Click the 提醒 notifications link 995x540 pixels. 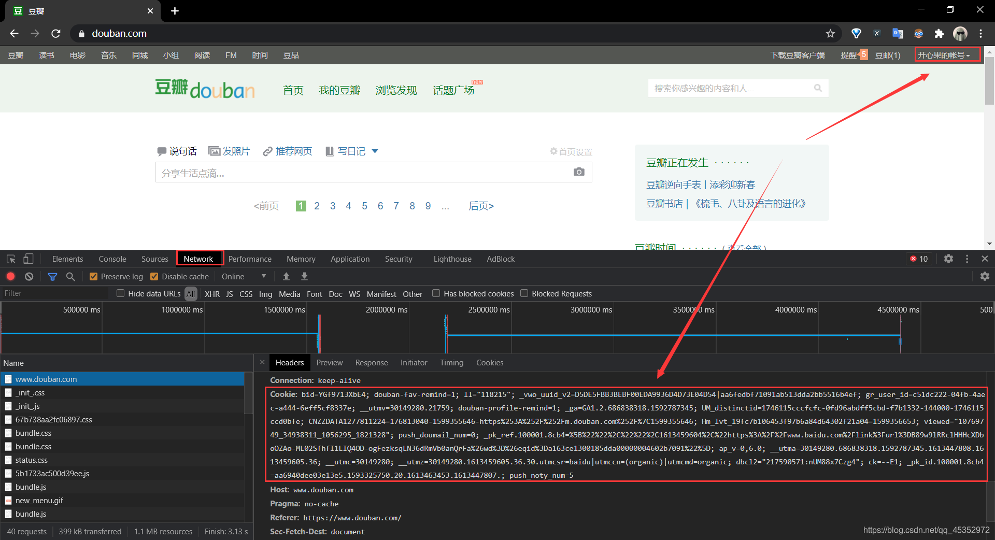(x=848, y=55)
